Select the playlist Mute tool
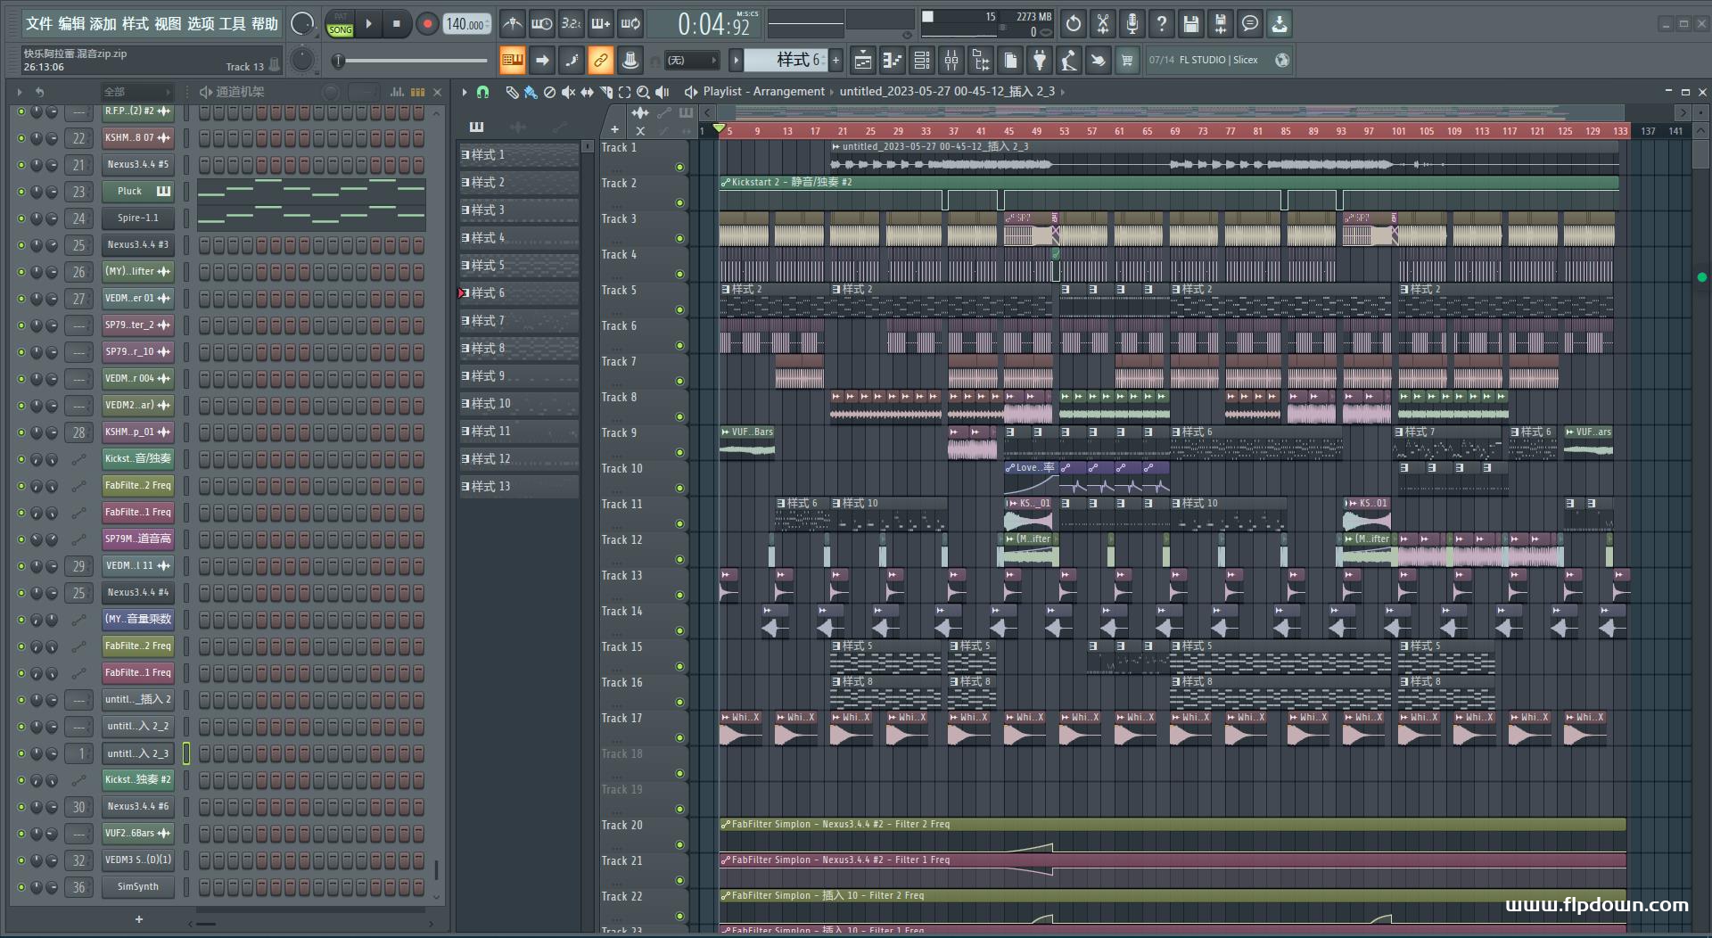This screenshot has width=1712, height=938. point(568,92)
